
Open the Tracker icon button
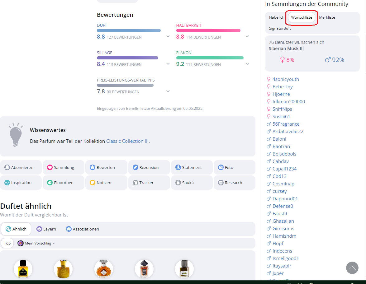pyautogui.click(x=135, y=183)
